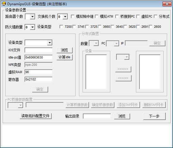173x148 pixels.
Task: Open the dropdown in PC桥接参数配置
Action: [15, 105]
